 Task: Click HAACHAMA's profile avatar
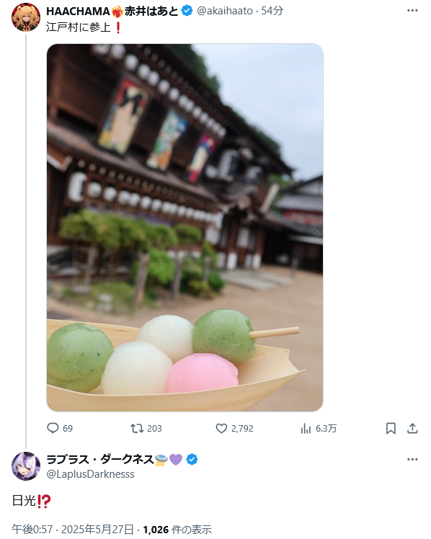click(x=26, y=17)
